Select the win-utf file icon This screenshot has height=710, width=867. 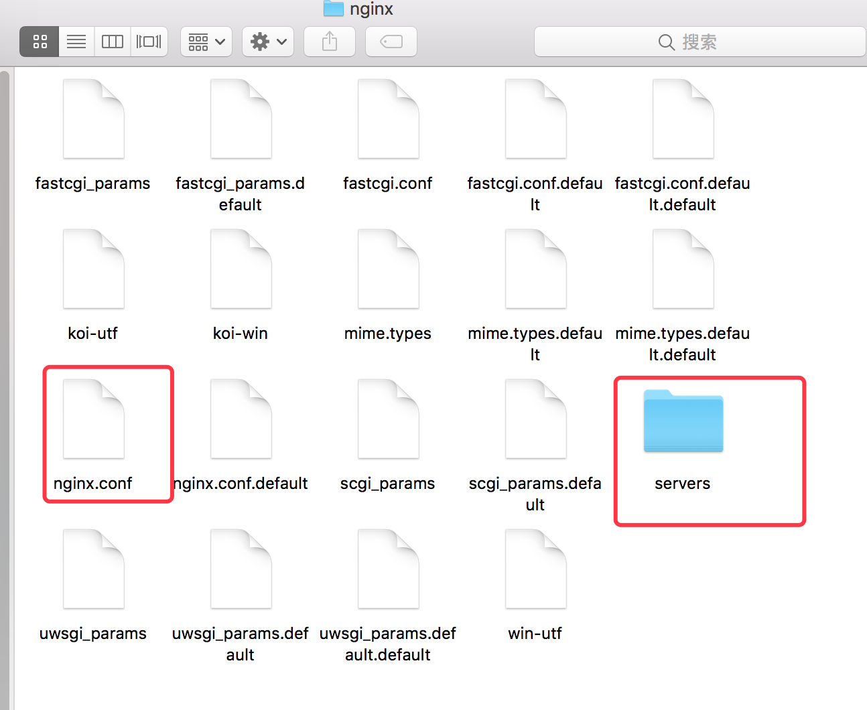536,569
